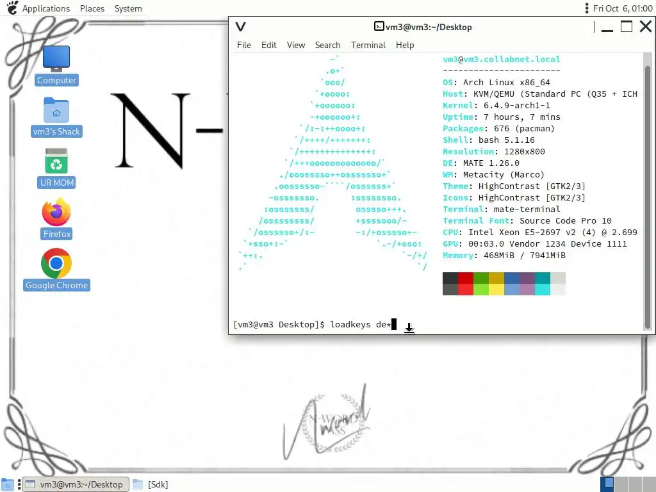This screenshot has height=492, width=656.
Task: Click the 'Packages: 676 (pacman)' line
Action: 498,128
